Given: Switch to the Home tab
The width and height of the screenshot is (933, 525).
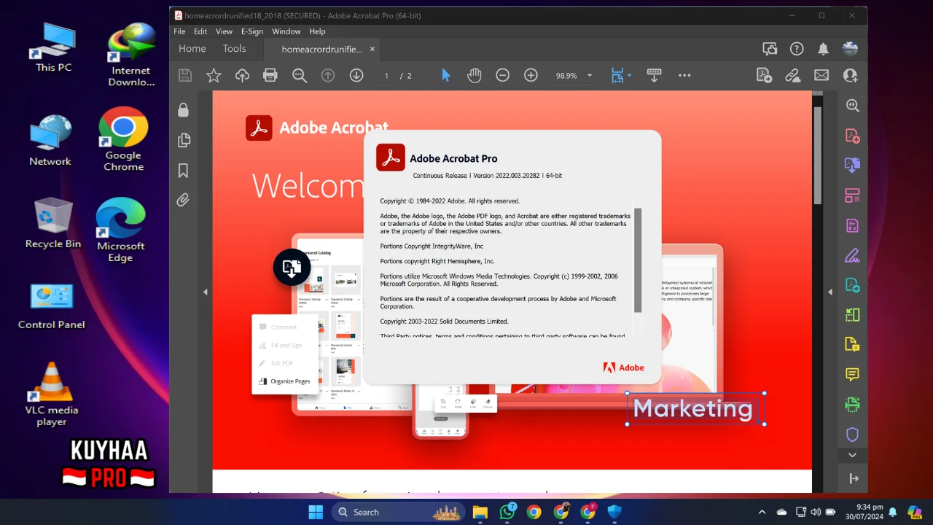Looking at the screenshot, I should tap(192, 48).
